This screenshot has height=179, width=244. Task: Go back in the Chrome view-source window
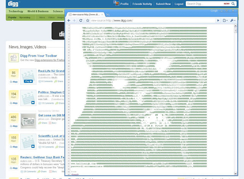point(69,21)
